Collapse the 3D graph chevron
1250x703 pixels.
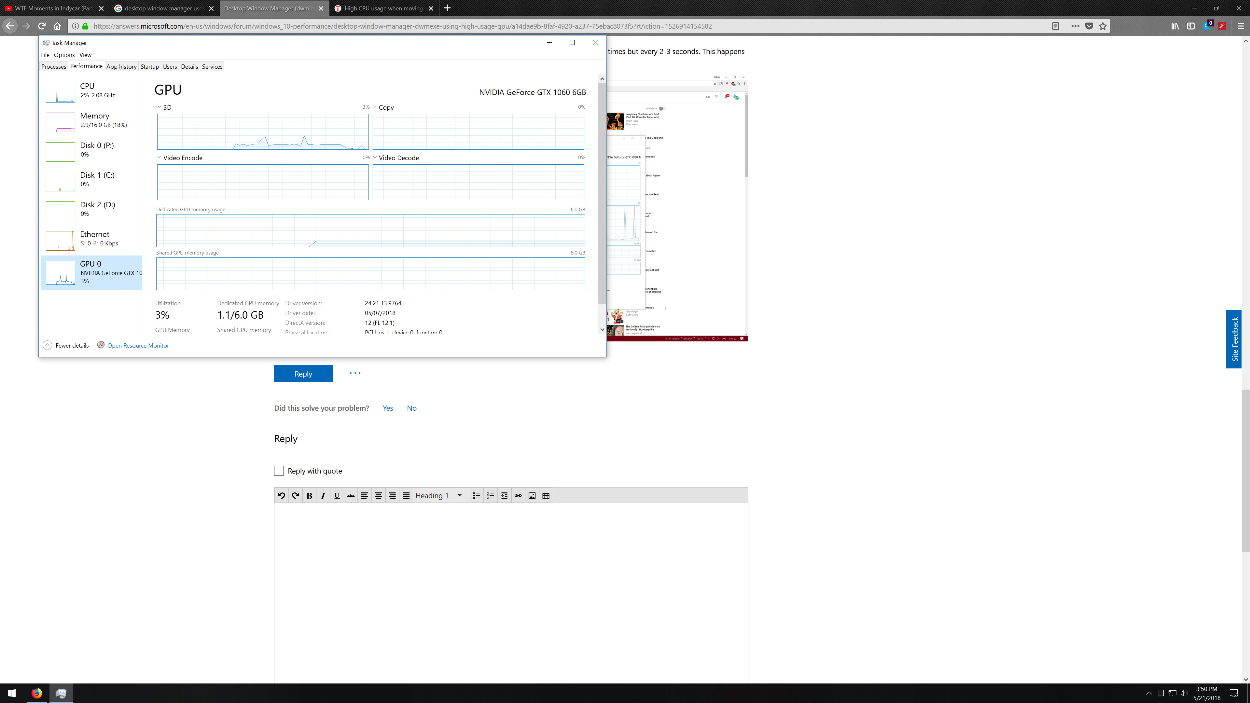pyautogui.click(x=159, y=107)
